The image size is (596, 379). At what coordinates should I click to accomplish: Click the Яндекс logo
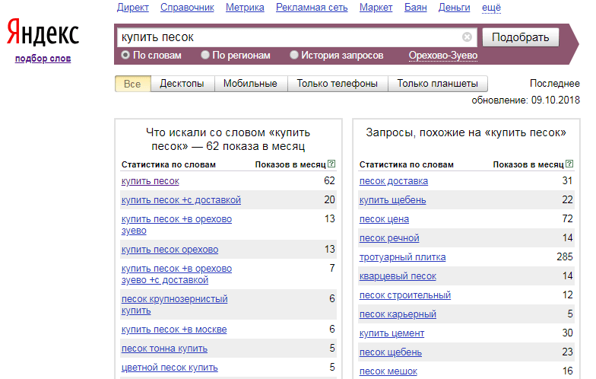(x=43, y=33)
